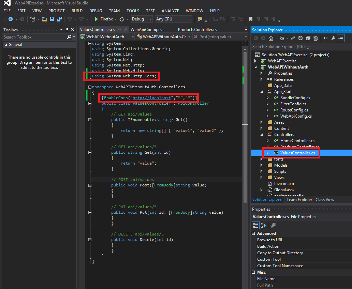The width and height of the screenshot is (352, 289).
Task: Click the http://localhost link in EnableCors
Action: tap(151, 98)
